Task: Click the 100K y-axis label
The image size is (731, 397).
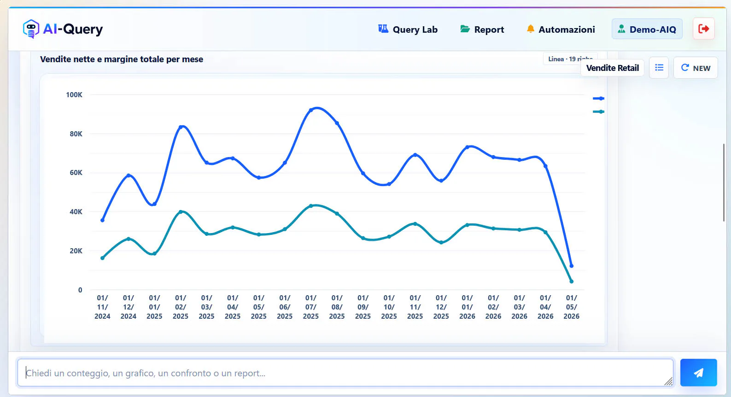Action: pyautogui.click(x=74, y=94)
